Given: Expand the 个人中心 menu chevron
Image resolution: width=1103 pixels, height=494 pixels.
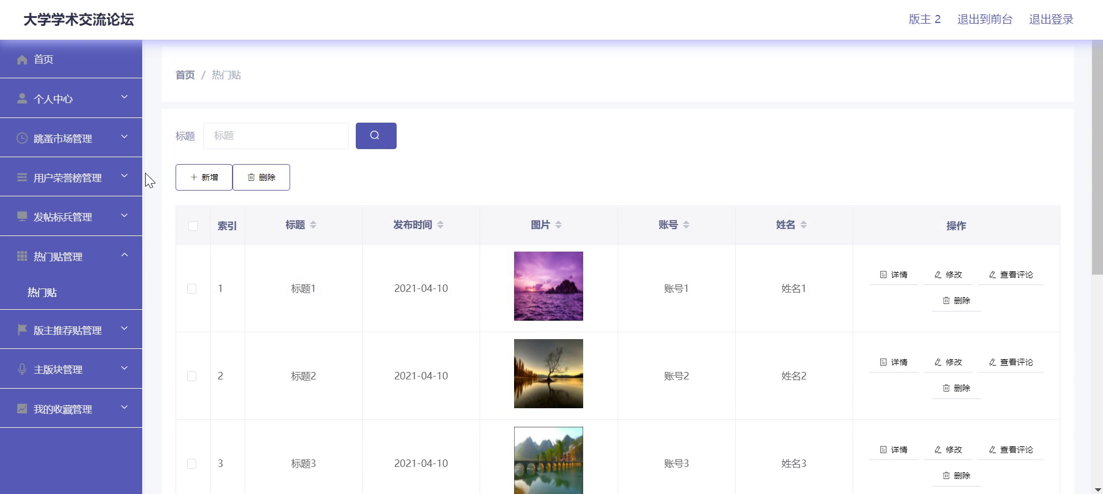Looking at the screenshot, I should pyautogui.click(x=124, y=97).
